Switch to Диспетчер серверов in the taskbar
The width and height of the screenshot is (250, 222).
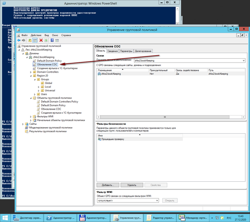tap(27, 218)
